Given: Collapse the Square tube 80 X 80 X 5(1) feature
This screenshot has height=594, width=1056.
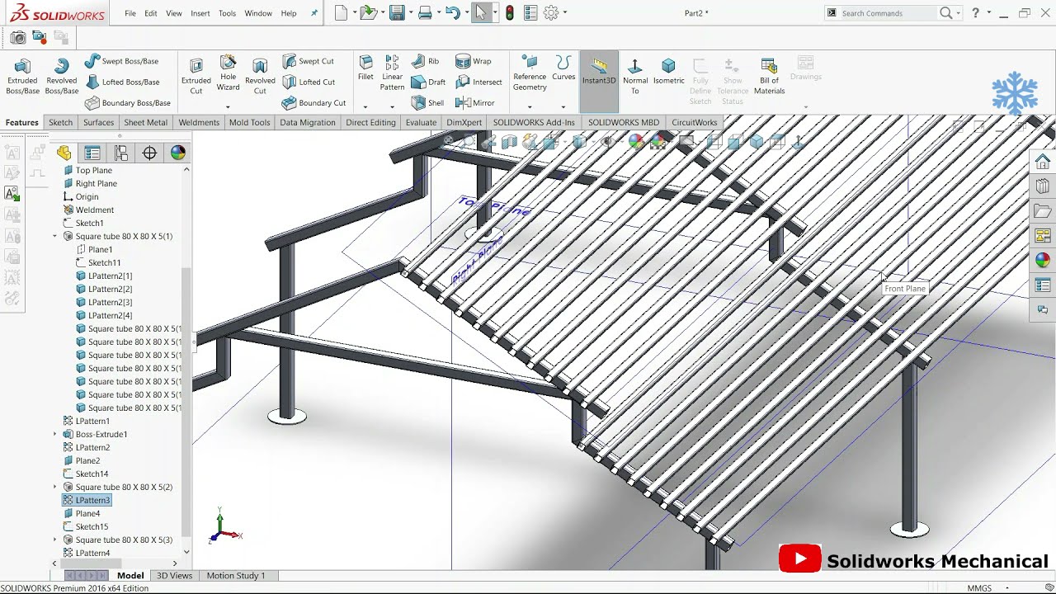Looking at the screenshot, I should point(55,236).
